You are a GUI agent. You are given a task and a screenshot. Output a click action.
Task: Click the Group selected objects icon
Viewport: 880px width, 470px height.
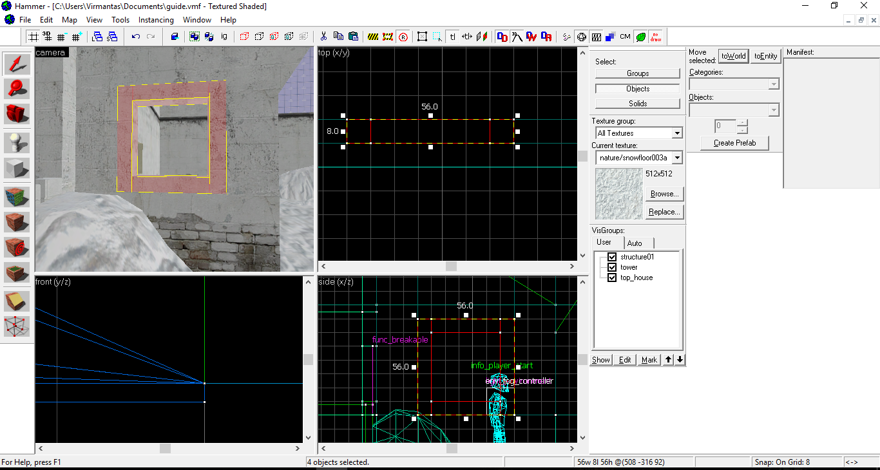194,37
